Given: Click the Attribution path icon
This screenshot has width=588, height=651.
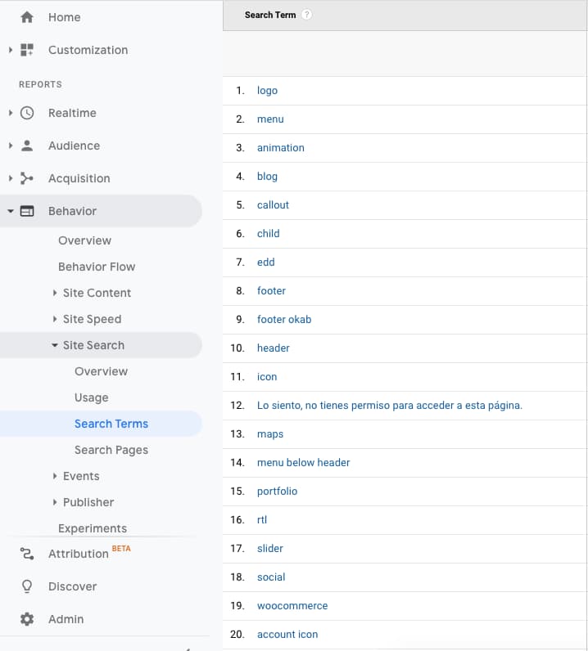Looking at the screenshot, I should (27, 554).
